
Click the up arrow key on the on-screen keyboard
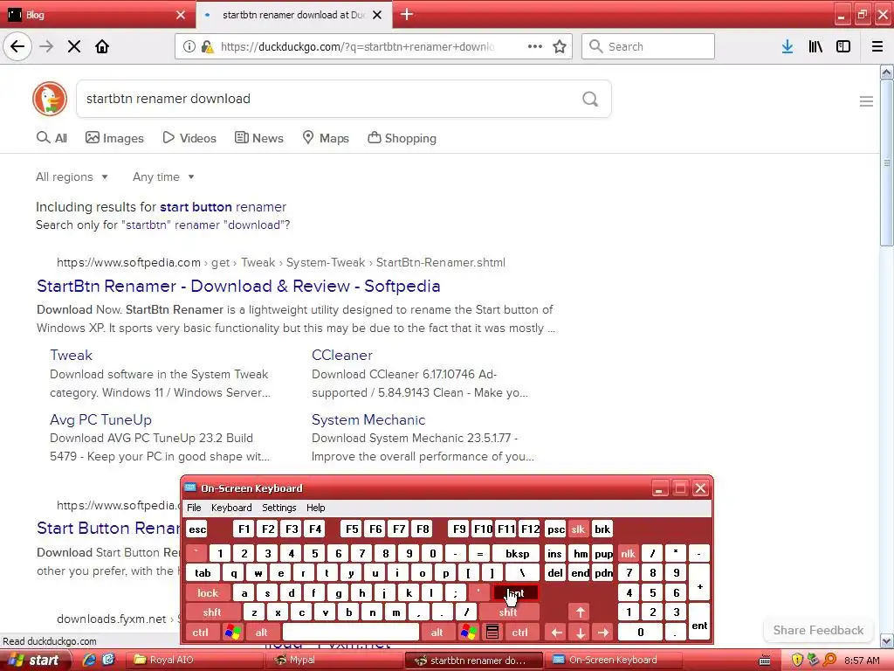[580, 612]
